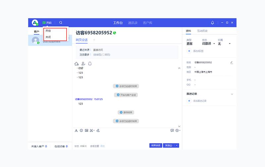Click the app logo avatar in header
265x167 pixels.
35,22
